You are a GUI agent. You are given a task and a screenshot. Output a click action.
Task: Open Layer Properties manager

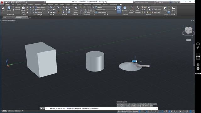pyautogui.click(x=138, y=10)
